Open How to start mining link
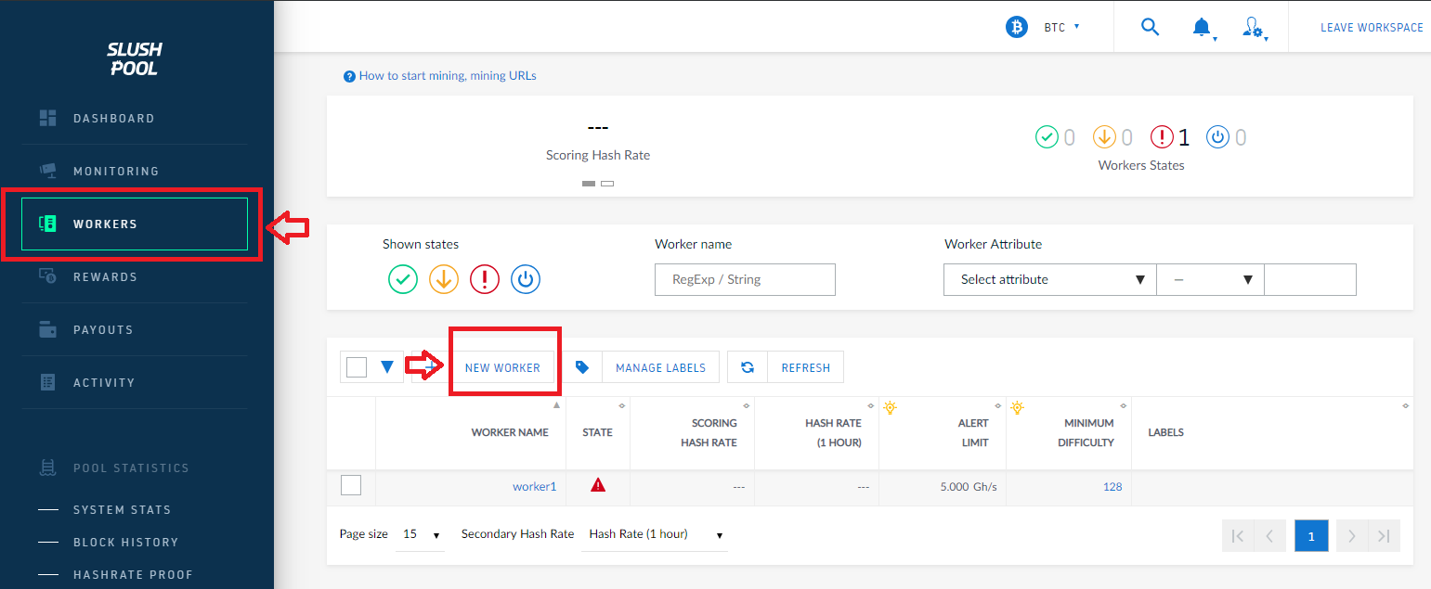 (x=447, y=76)
